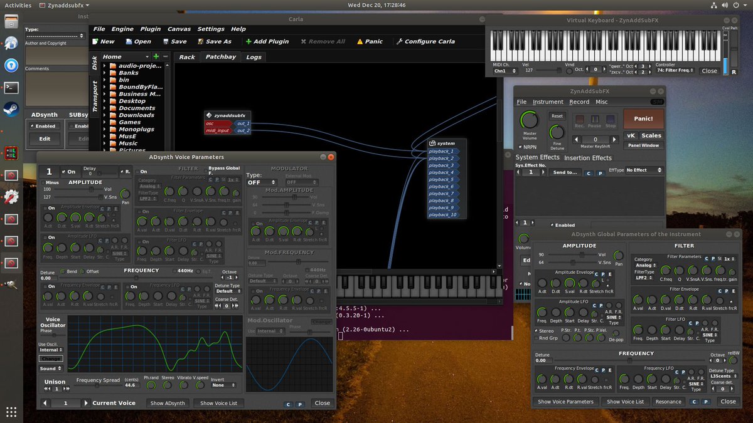
Task: Open Global Filter Category Analog dropdown
Action: click(646, 265)
